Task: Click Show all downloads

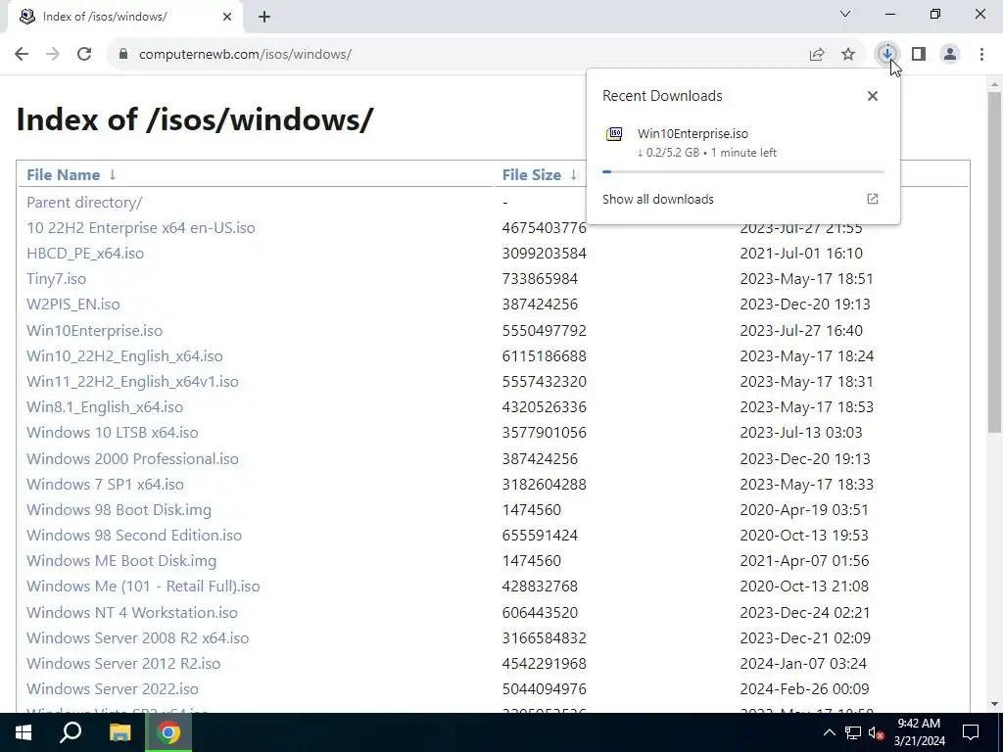Action: 657,199
